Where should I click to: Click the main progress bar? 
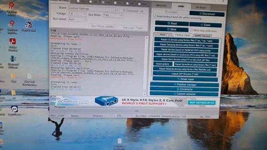[x=134, y=111]
